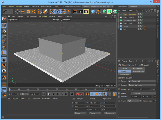Open render settings gear clapperboard icon
This screenshot has width=161, height=120.
tap(86, 11)
